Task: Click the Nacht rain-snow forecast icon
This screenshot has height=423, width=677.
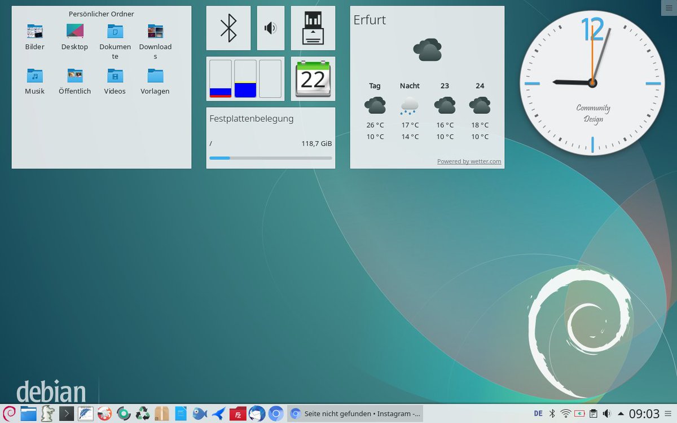Action: pyautogui.click(x=410, y=105)
